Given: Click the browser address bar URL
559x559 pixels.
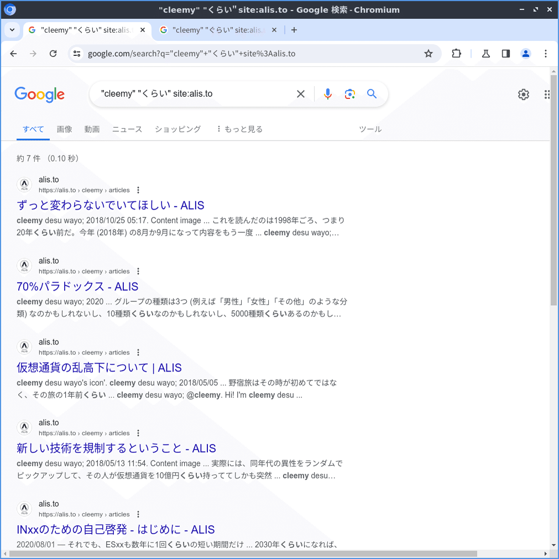Looking at the screenshot, I should coord(192,54).
